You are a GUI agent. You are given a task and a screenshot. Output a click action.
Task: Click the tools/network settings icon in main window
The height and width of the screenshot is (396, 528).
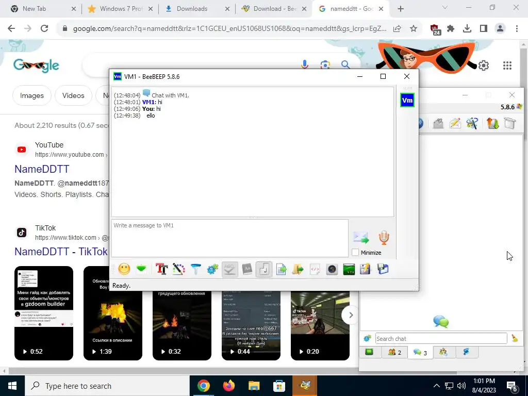pyautogui.click(x=472, y=124)
